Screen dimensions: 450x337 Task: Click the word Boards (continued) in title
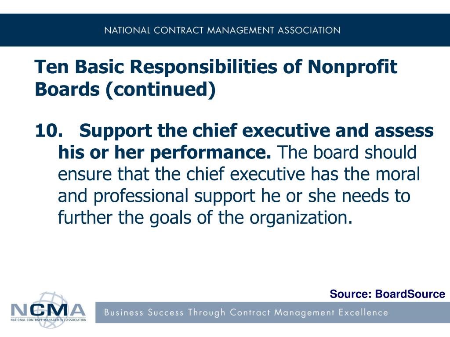(125, 89)
